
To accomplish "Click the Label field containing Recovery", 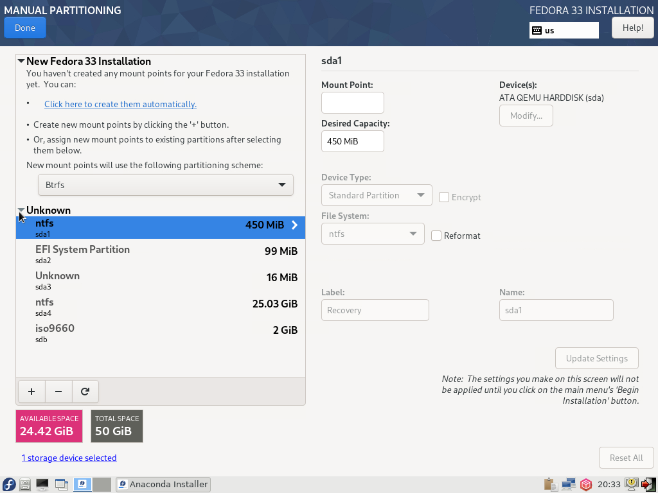I will [x=375, y=310].
